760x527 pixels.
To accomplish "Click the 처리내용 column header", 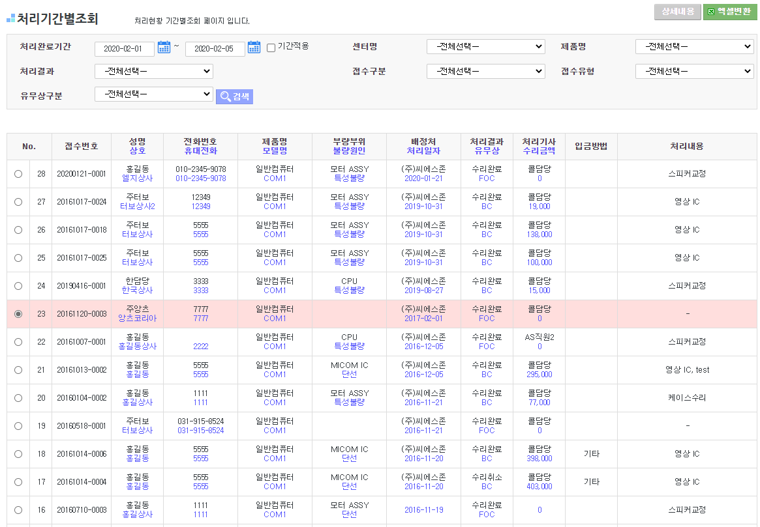I will (x=687, y=147).
